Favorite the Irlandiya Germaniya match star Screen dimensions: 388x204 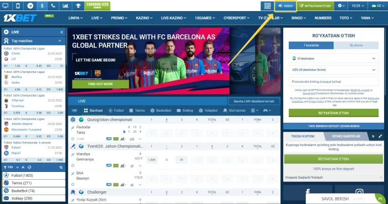[x=73, y=165]
